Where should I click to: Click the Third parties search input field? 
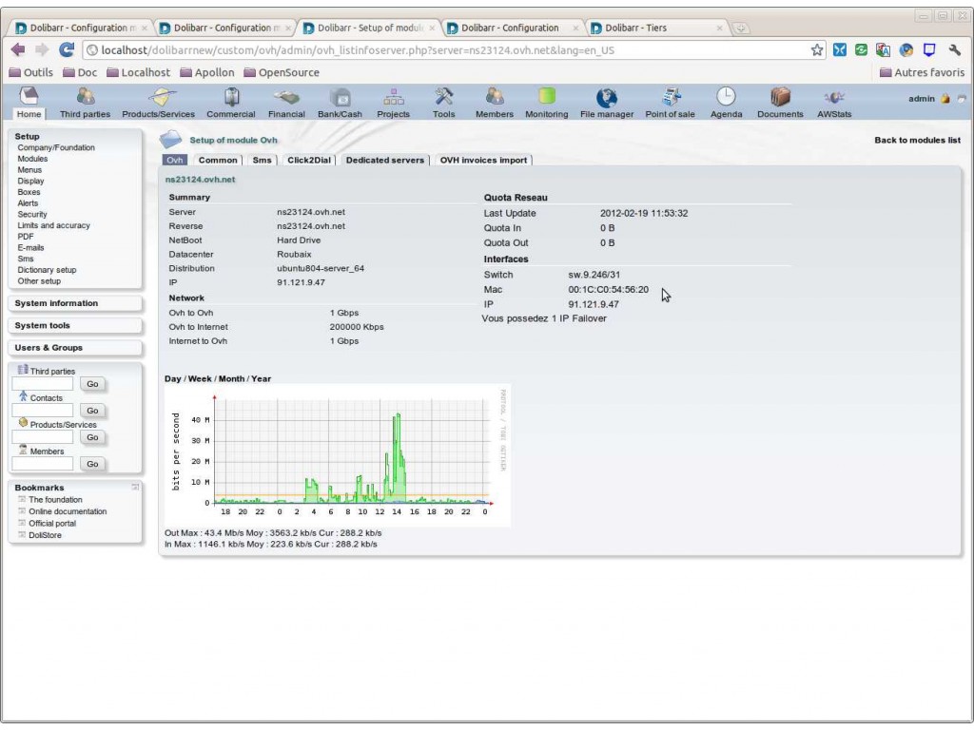pos(42,384)
